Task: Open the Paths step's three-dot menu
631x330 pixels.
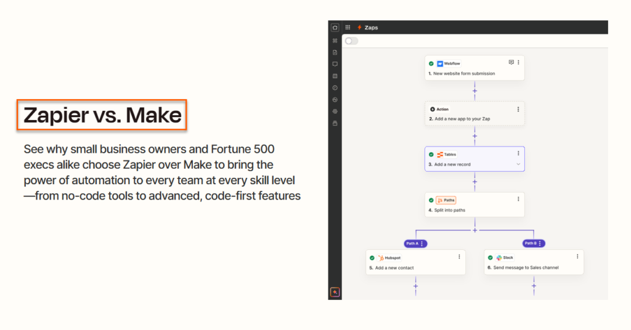Action: pyautogui.click(x=518, y=199)
